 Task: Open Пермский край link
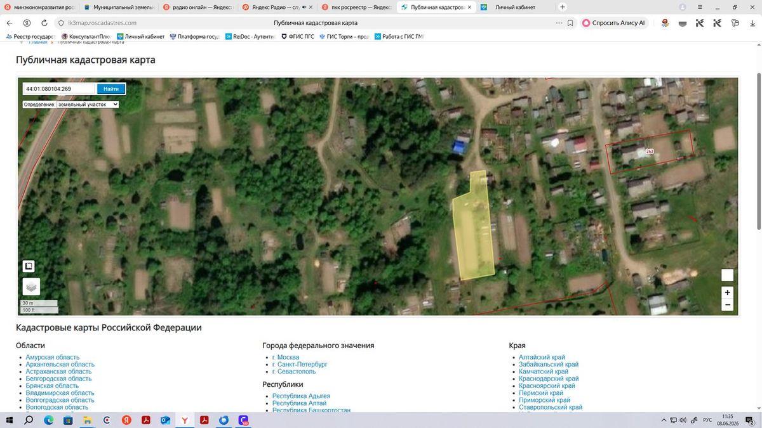(x=541, y=393)
